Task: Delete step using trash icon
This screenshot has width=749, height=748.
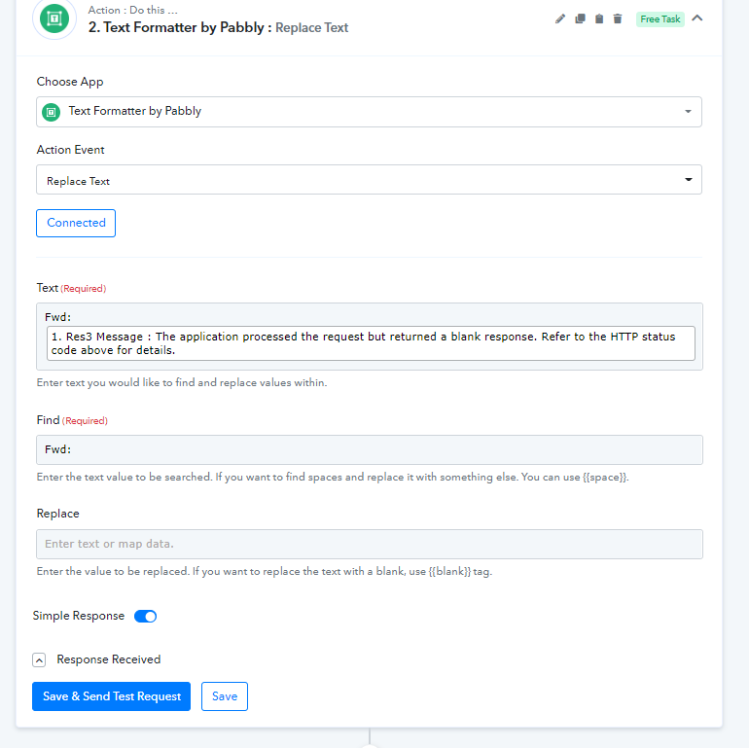Action: (x=618, y=19)
